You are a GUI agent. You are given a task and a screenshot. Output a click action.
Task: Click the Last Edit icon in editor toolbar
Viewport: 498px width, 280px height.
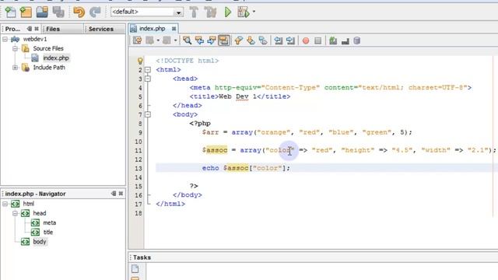pyautogui.click(x=138, y=40)
